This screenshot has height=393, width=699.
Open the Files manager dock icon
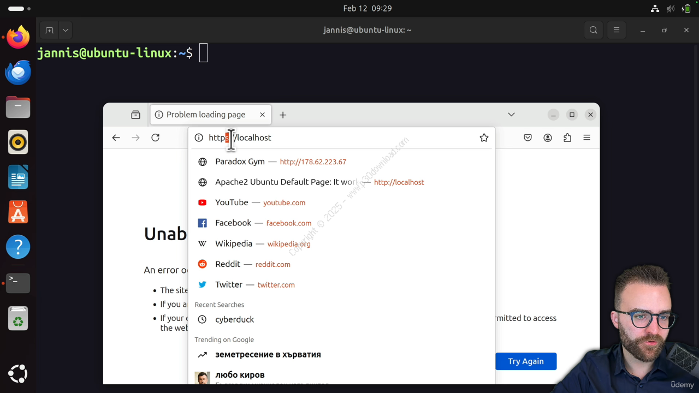18,108
